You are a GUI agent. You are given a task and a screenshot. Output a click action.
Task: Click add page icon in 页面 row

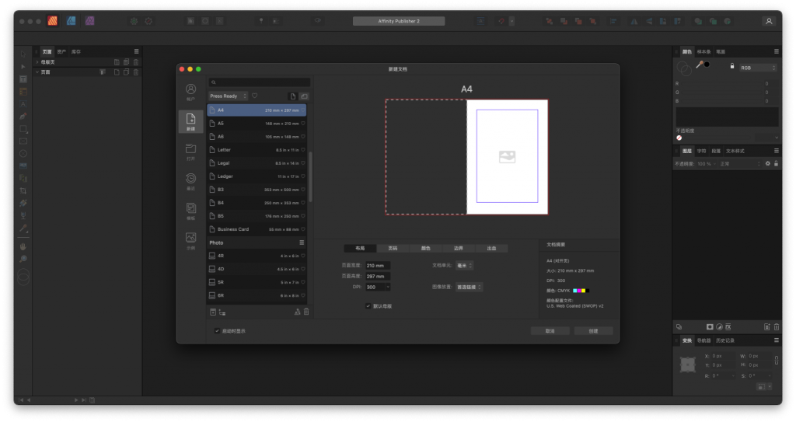click(x=117, y=72)
